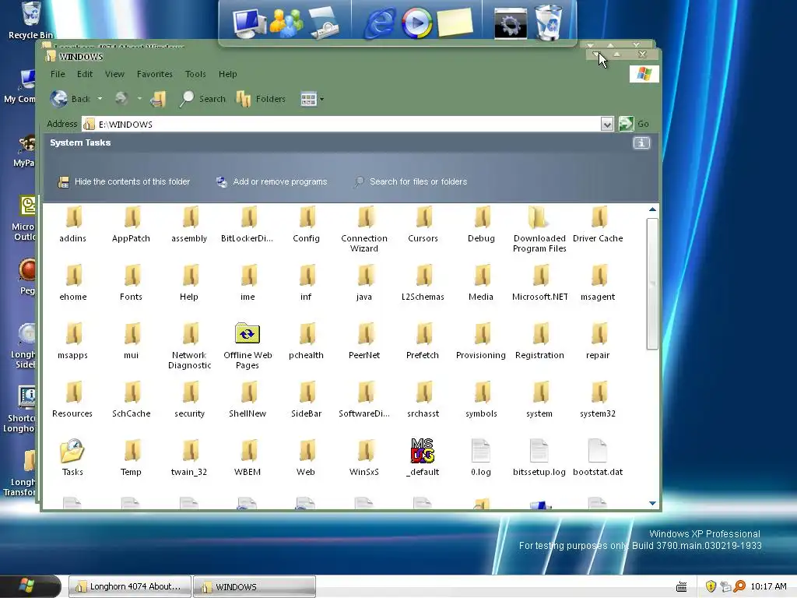Viewport: 797px width, 598px height.
Task: Switch to Longhorn 4074 About taskbar button
Action: 130,586
